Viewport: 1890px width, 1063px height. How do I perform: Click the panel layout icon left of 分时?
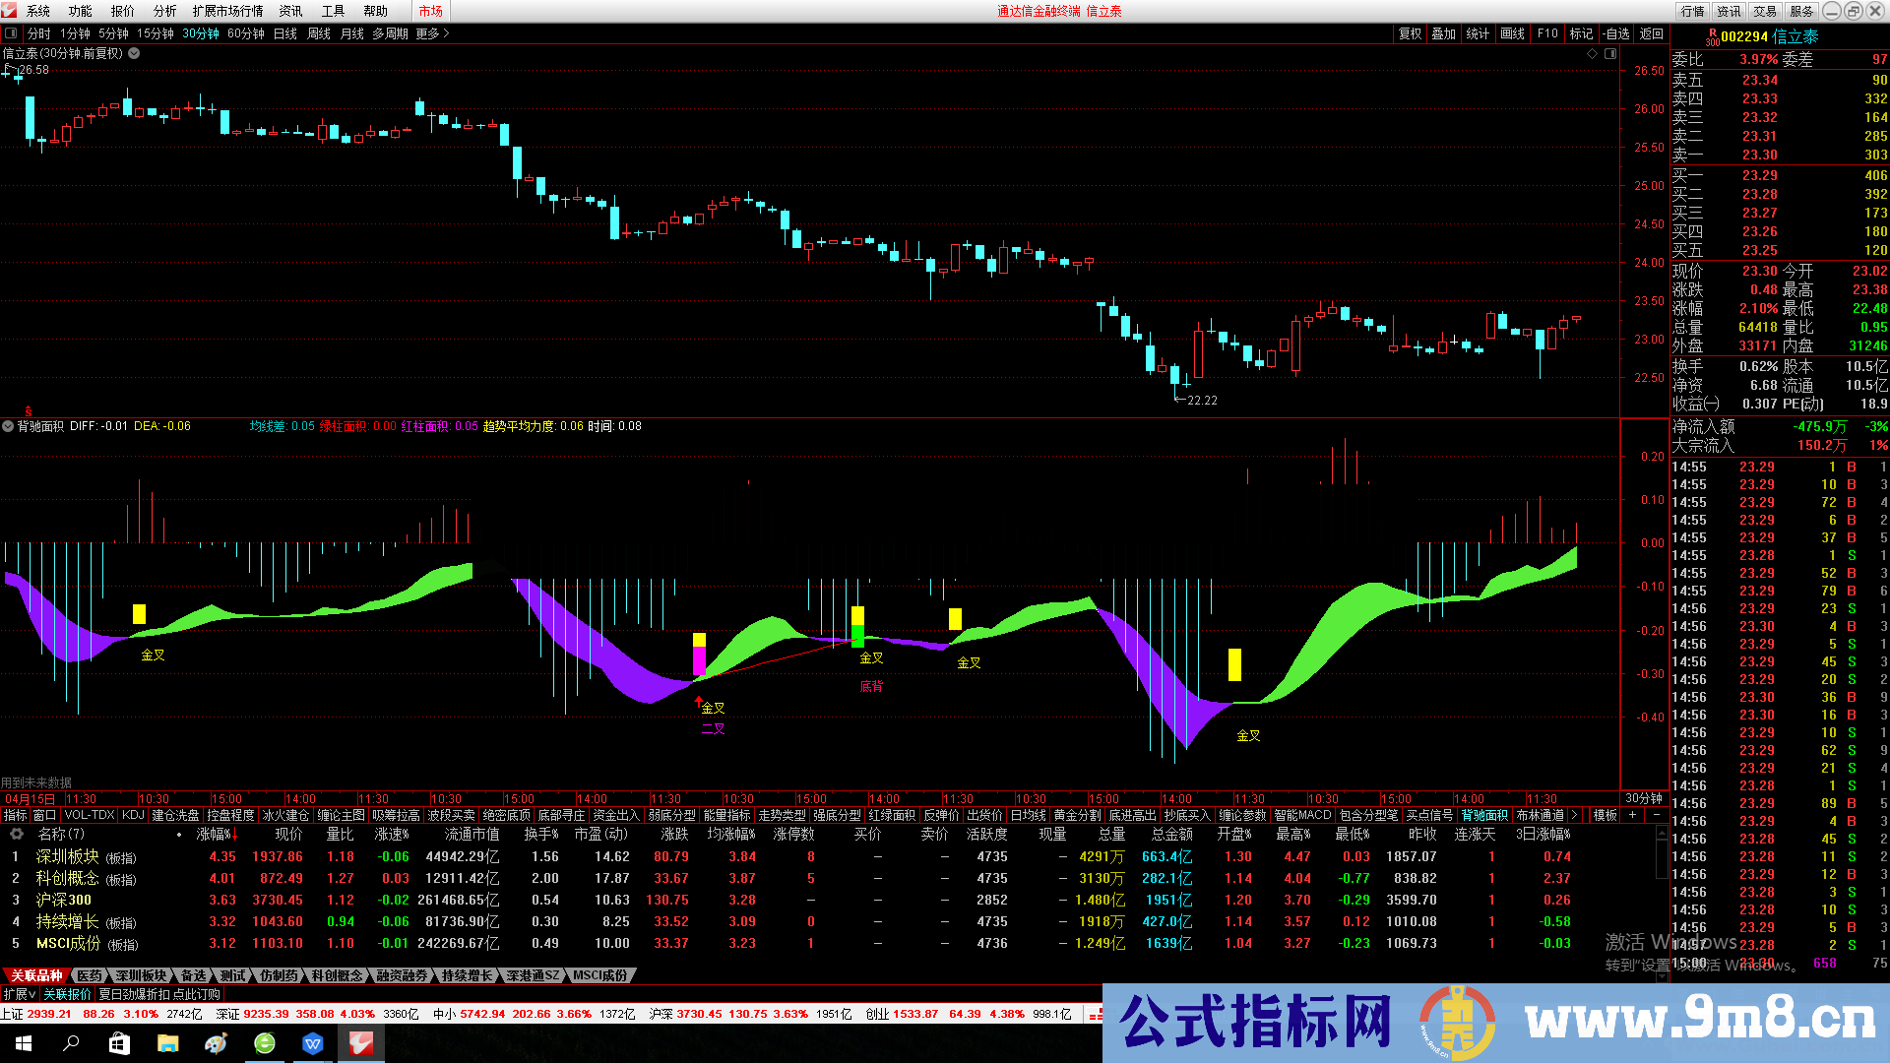point(11,33)
